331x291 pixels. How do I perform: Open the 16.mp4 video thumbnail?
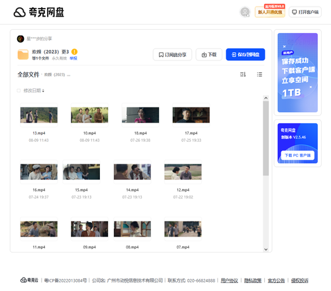(x=39, y=172)
